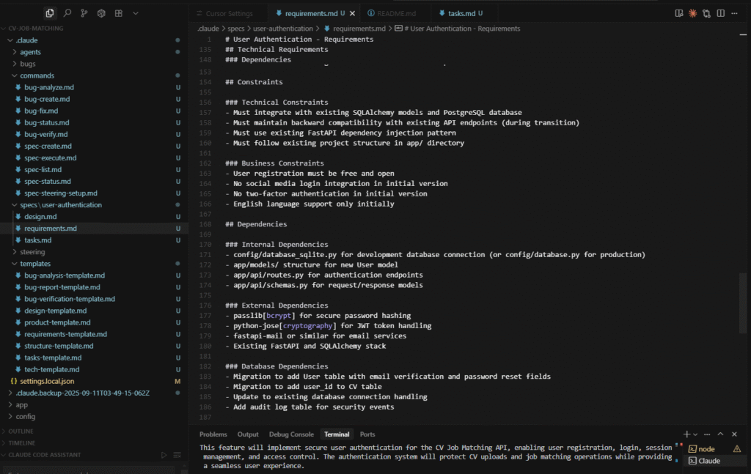The height and width of the screenshot is (474, 751).
Task: Click the play icon in Claude Code Assistant header
Action: 164,455
